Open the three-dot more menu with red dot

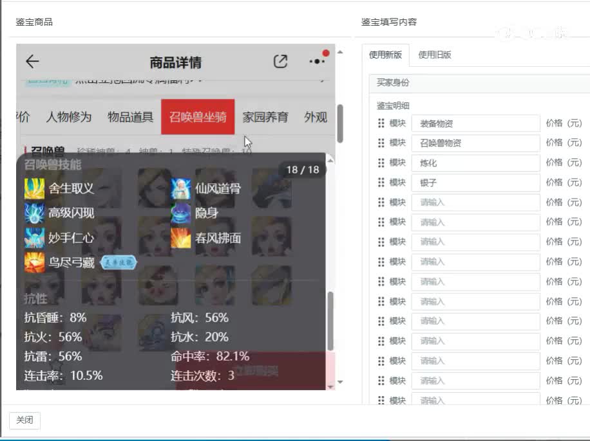(317, 61)
